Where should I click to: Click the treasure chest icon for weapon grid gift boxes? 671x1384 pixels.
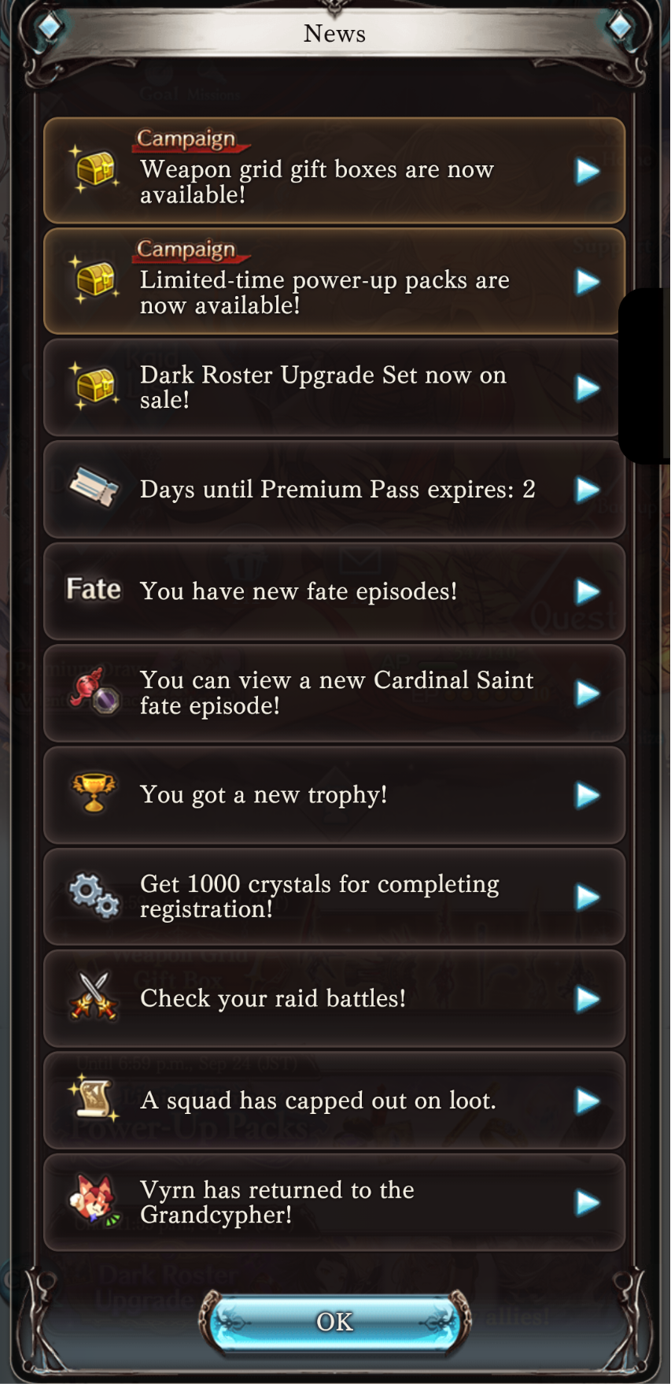click(x=94, y=168)
